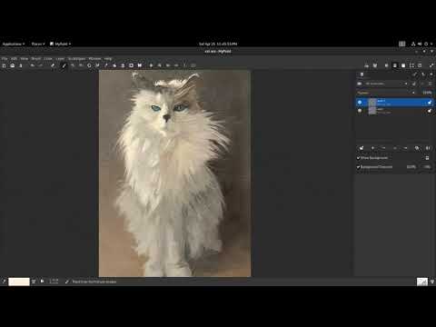Click the delete layer trash icon
This screenshot has height=327, width=436.
[383, 148]
